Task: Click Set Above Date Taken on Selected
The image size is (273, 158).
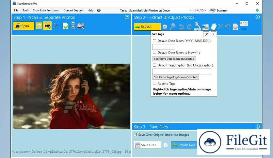Action: pos(174,59)
